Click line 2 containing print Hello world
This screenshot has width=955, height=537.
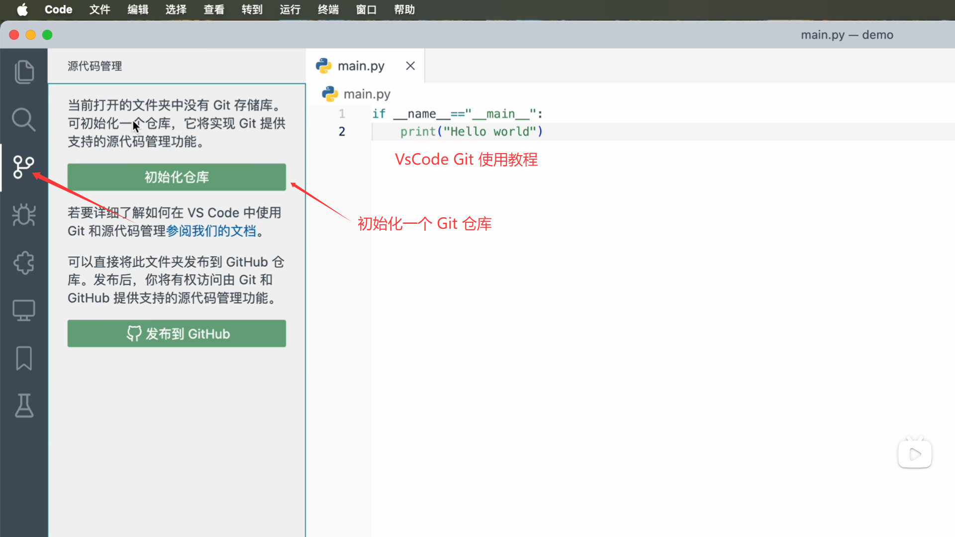pos(471,132)
